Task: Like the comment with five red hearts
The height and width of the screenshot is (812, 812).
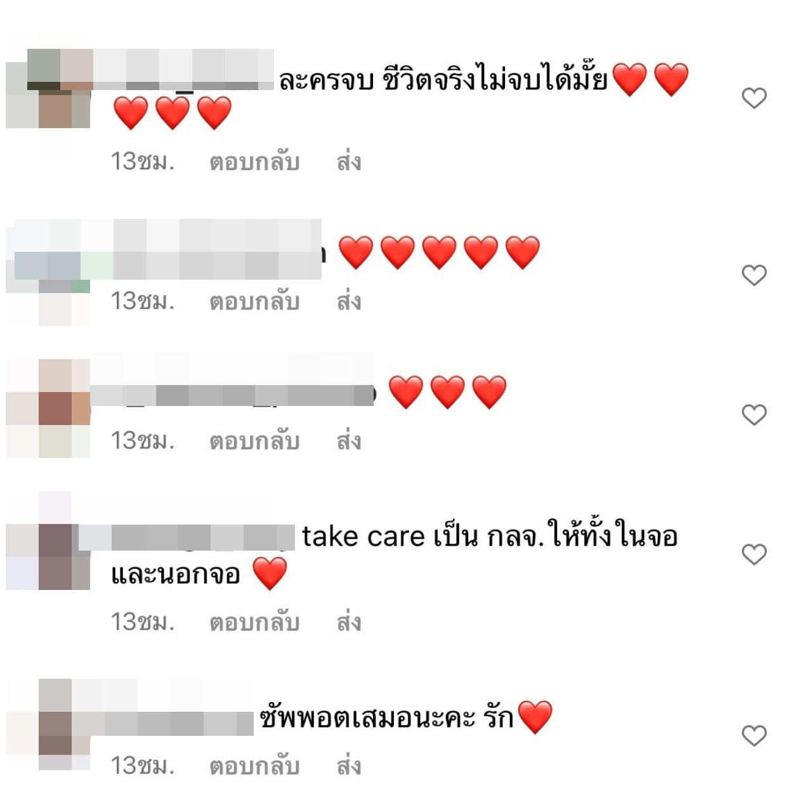Action: 754,275
